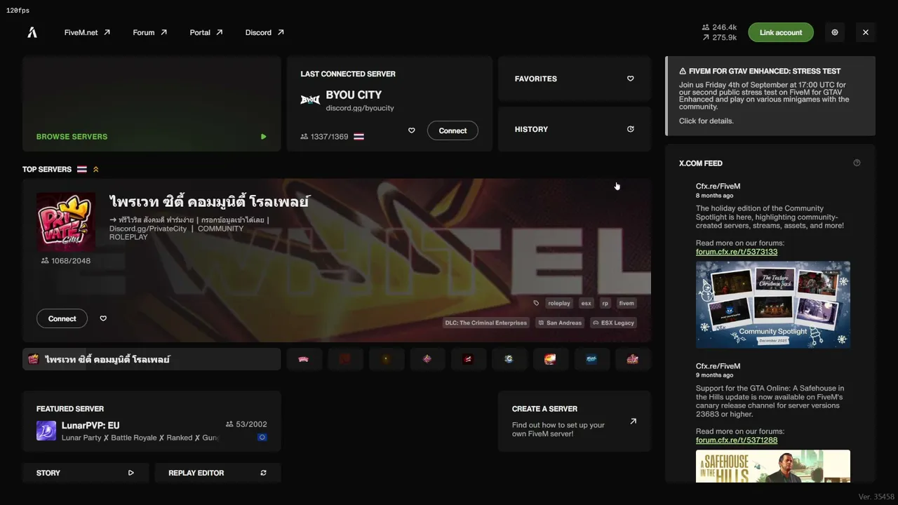Launch Story mode
The image size is (898, 505).
click(x=86, y=473)
